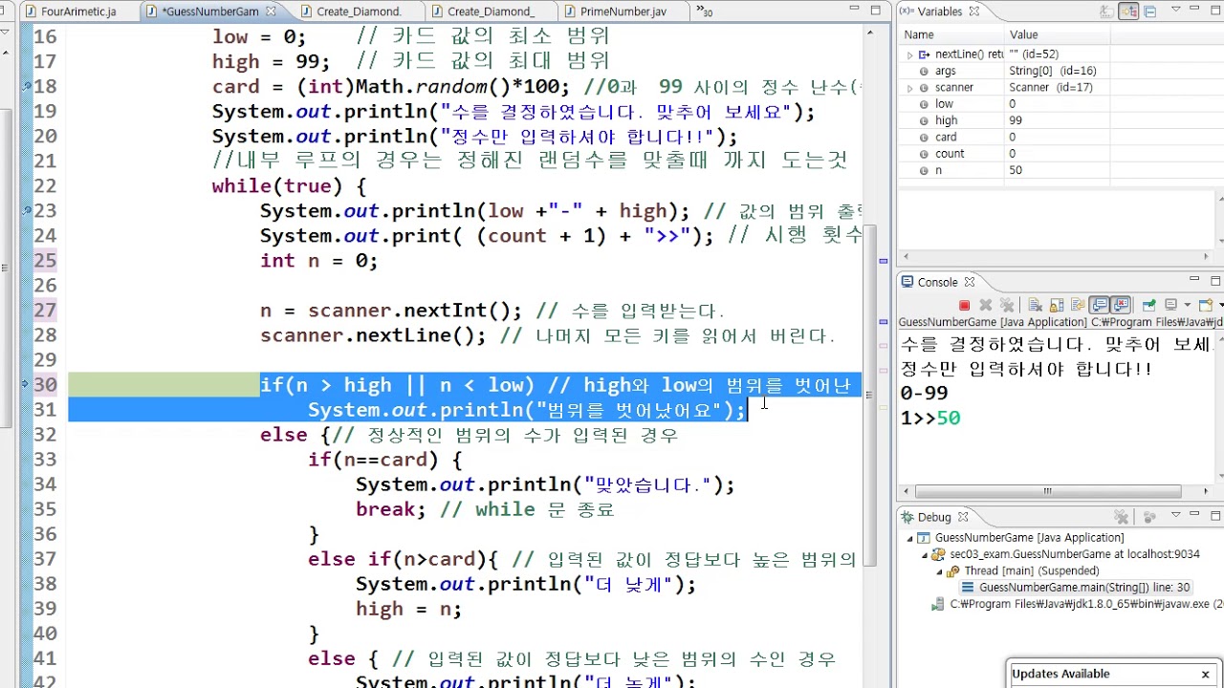
Task: Collapse the GuessNumberGame [Java Application] launch node
Action: [x=910, y=538]
